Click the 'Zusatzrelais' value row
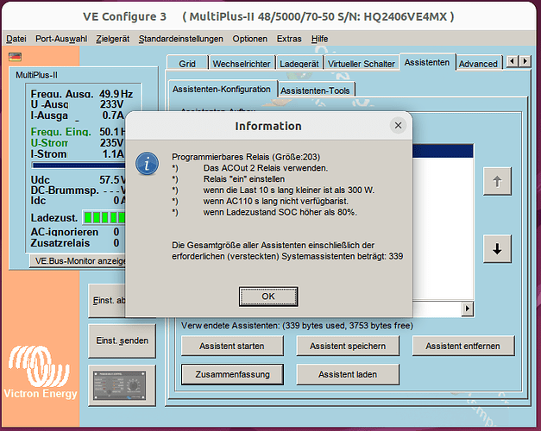This screenshot has width=541, height=431. 75,243
